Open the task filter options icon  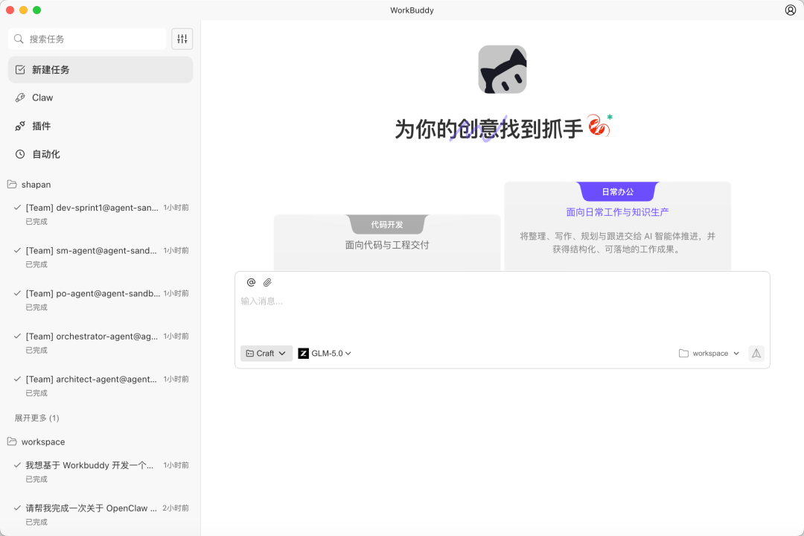[182, 38]
